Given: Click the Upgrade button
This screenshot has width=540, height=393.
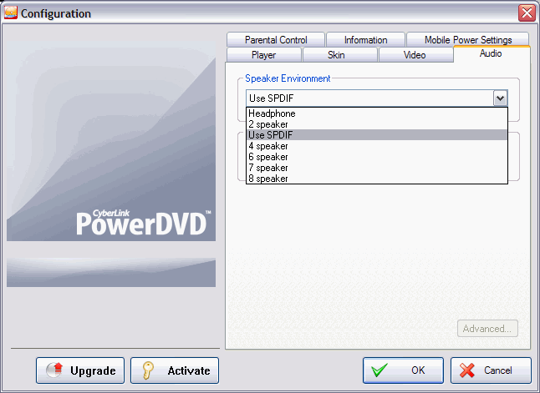Looking at the screenshot, I should pyautogui.click(x=80, y=370).
